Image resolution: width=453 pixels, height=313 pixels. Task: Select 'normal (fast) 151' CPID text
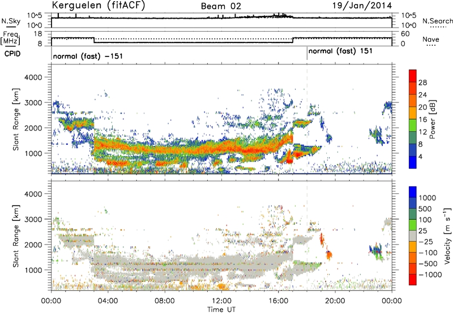340,51
